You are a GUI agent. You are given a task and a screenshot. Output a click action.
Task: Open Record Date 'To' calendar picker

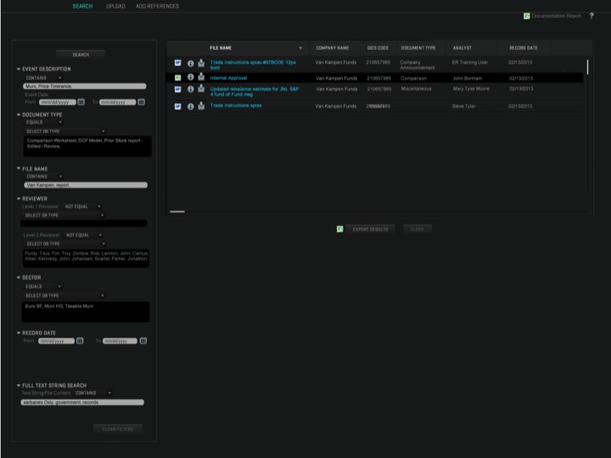pyautogui.click(x=142, y=341)
